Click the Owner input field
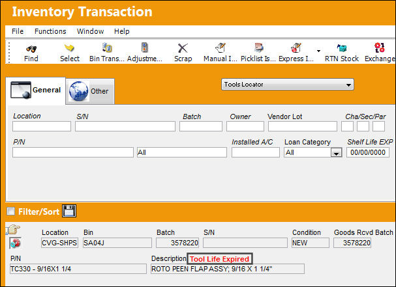 point(245,126)
